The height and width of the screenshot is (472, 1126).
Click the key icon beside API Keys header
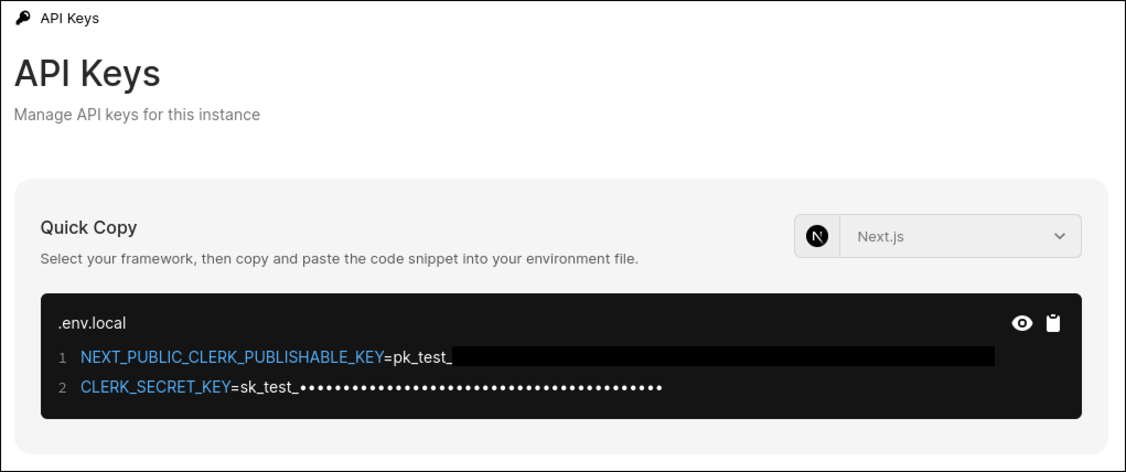(23, 18)
